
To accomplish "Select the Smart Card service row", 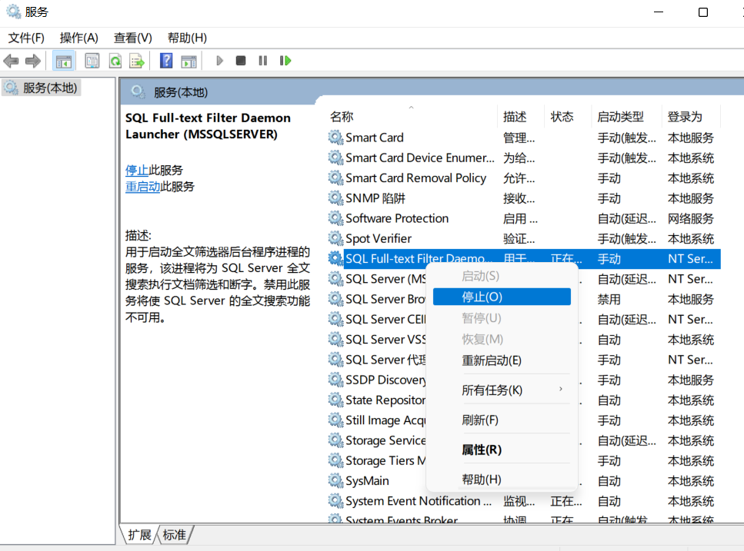I will [524, 138].
